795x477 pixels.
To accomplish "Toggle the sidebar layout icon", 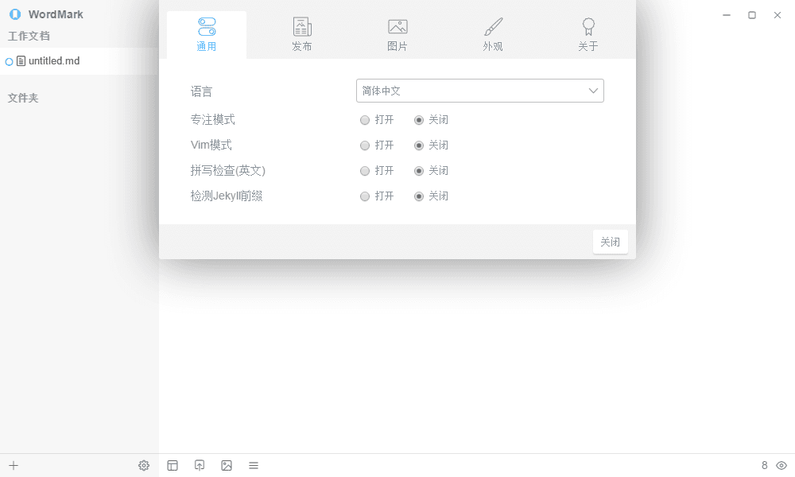I will tap(173, 465).
